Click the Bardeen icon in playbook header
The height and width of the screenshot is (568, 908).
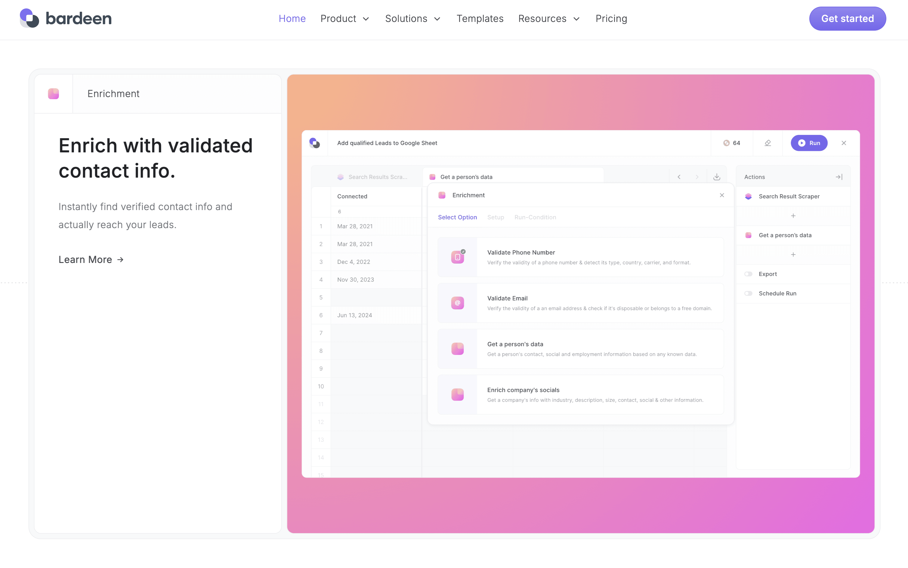(315, 143)
